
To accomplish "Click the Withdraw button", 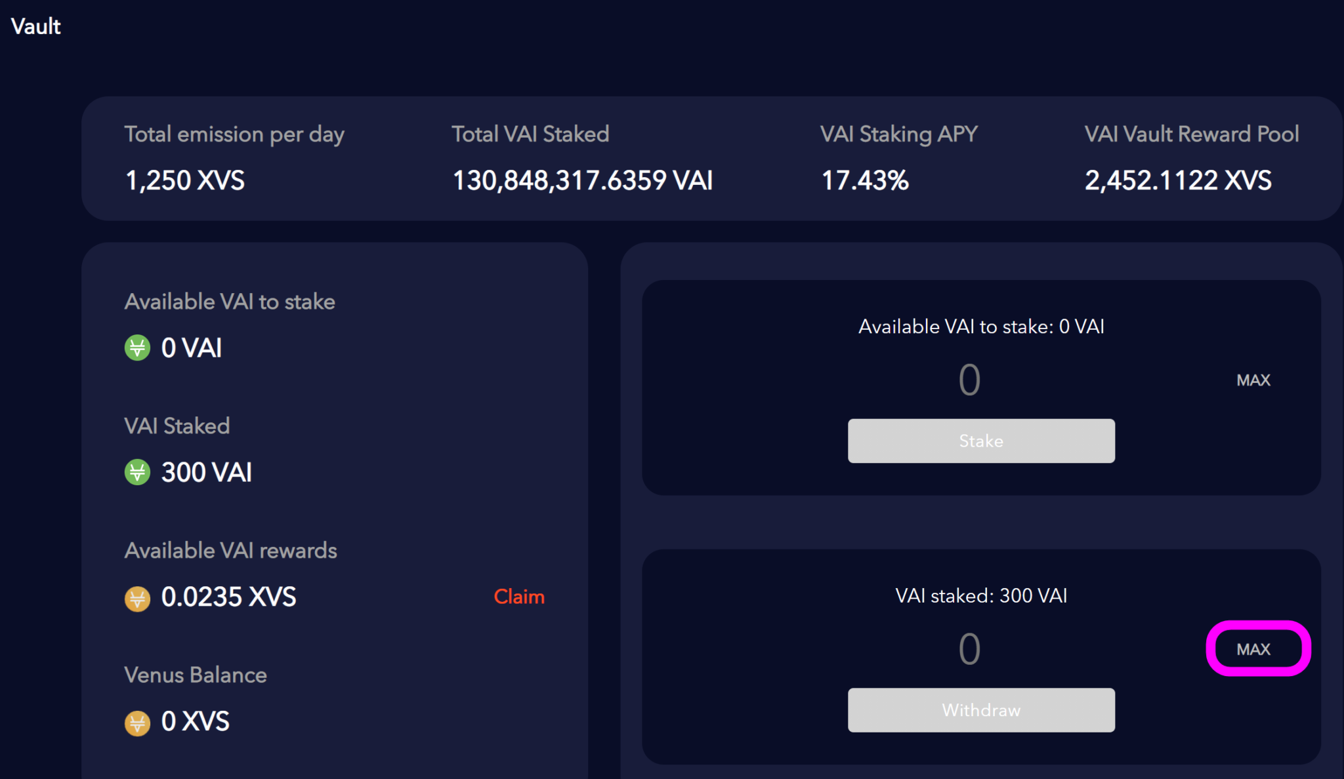I will pos(981,710).
